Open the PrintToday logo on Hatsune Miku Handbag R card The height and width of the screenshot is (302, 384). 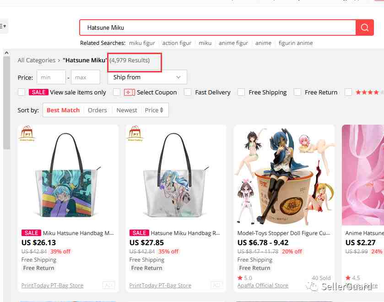(x=135, y=133)
